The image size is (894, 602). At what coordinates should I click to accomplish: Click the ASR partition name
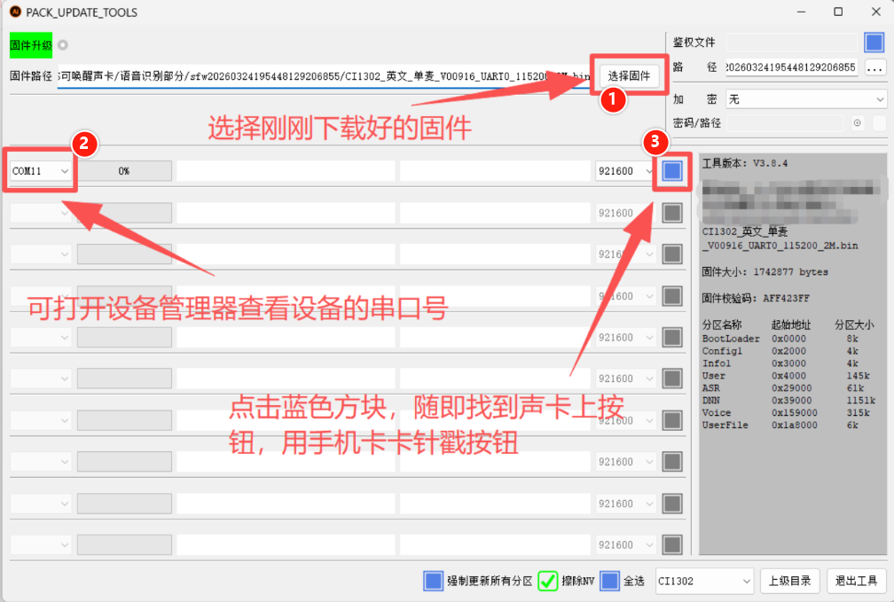(710, 388)
